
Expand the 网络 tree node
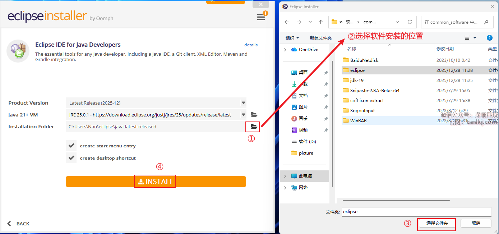(x=285, y=188)
